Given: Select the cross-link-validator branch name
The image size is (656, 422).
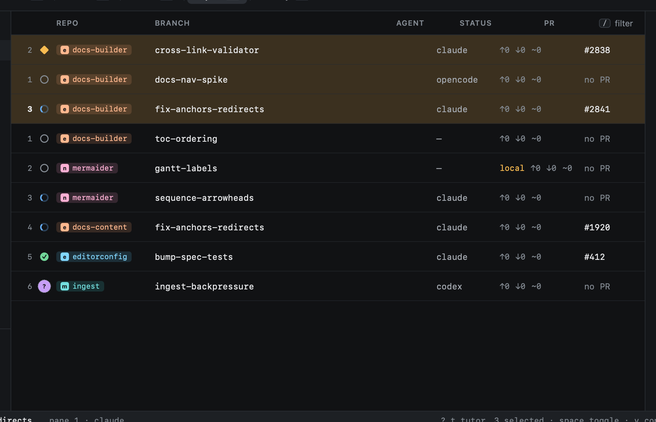Looking at the screenshot, I should click(207, 50).
